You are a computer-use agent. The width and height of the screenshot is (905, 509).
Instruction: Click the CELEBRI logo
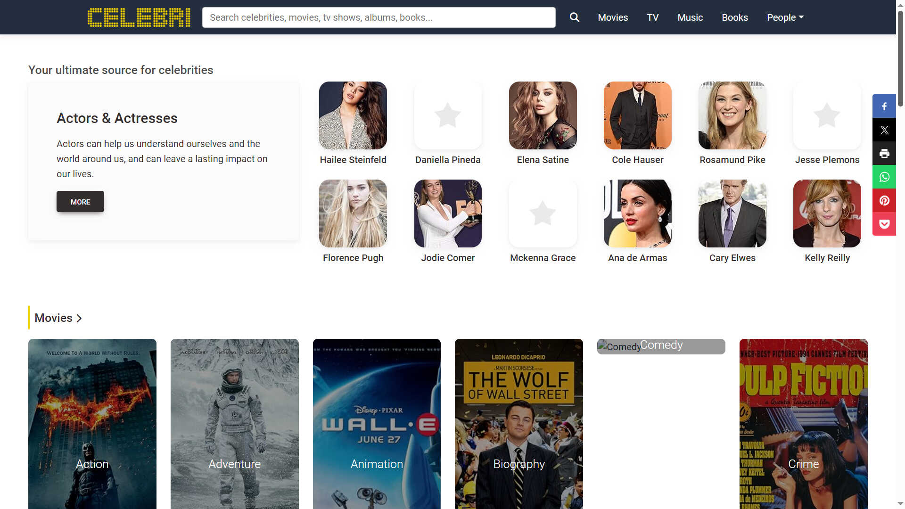(x=139, y=17)
